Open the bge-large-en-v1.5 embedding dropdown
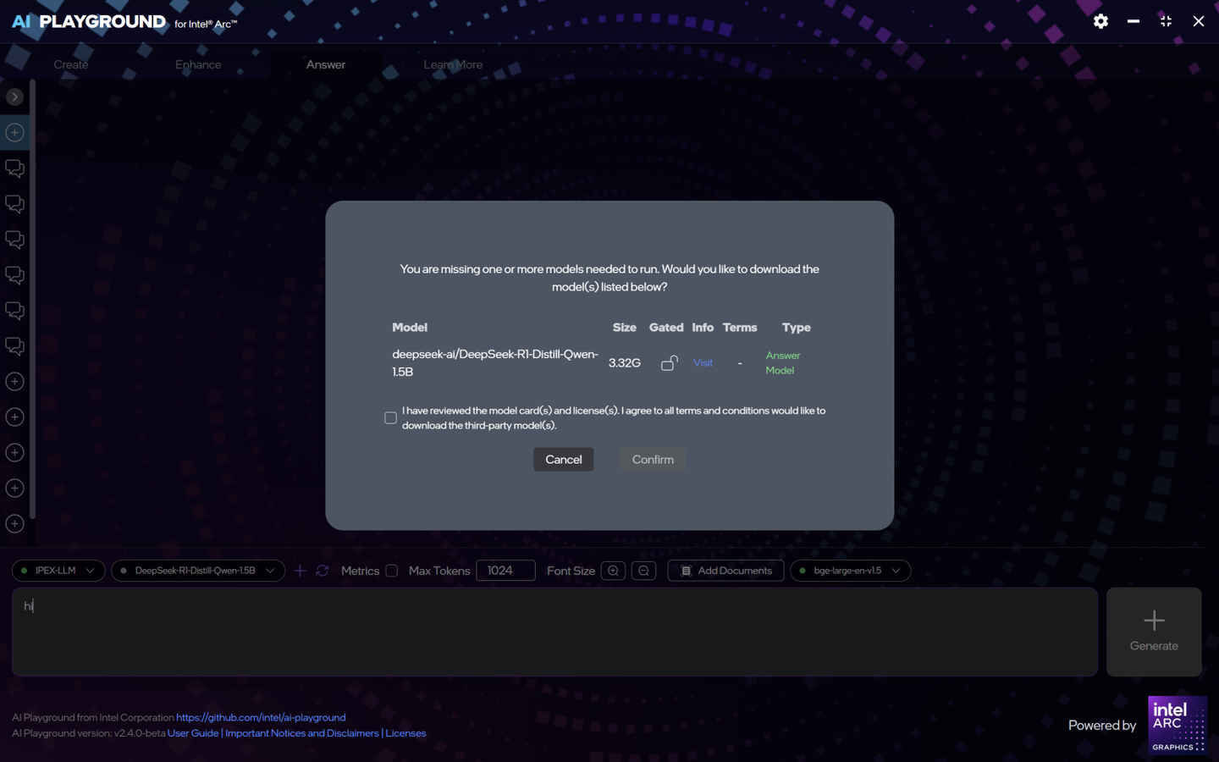The height and width of the screenshot is (762, 1219). pos(850,571)
